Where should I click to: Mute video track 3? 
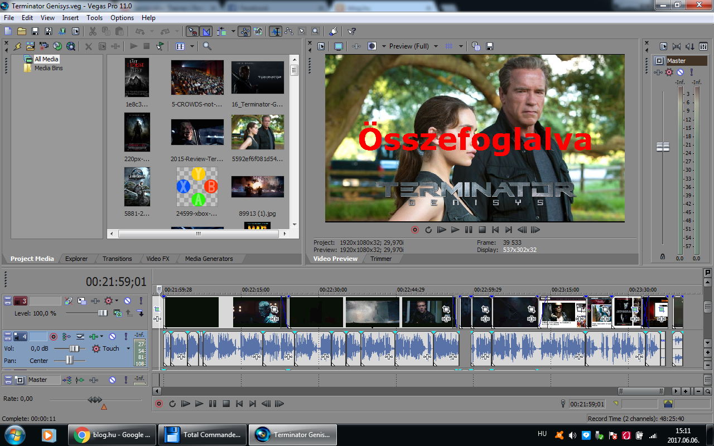tap(127, 301)
